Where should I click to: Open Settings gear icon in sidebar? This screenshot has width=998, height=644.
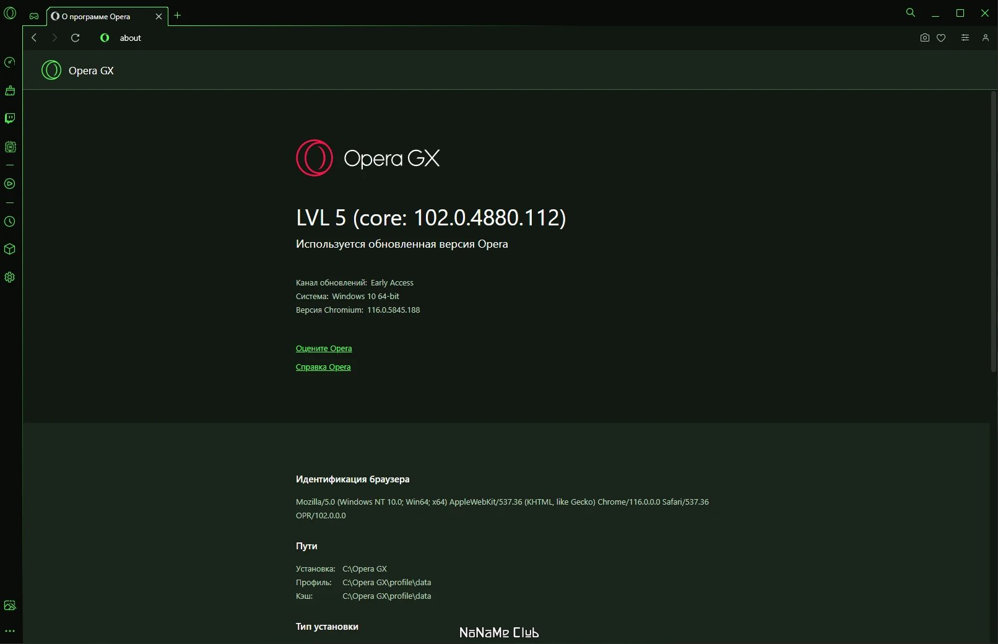(x=10, y=277)
